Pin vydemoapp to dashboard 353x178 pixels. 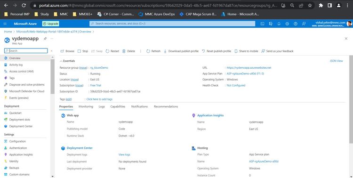click(45, 39)
